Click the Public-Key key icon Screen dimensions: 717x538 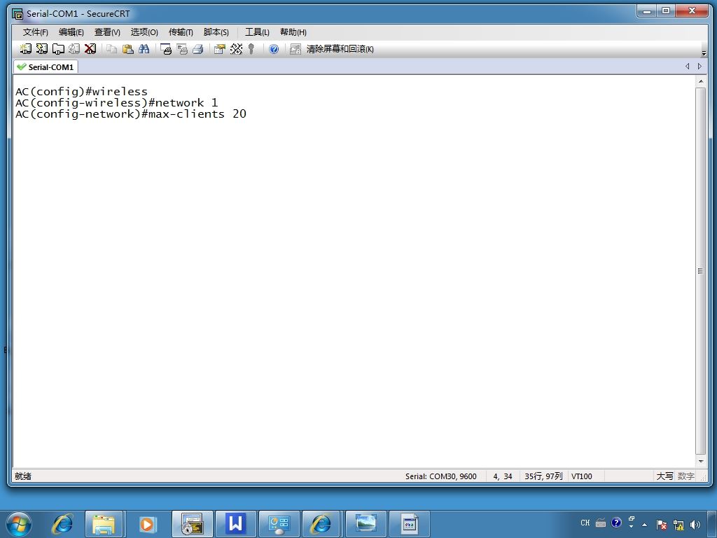click(x=251, y=49)
